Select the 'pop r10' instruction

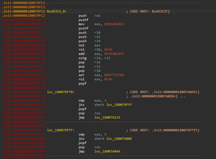click(x=89, y=71)
